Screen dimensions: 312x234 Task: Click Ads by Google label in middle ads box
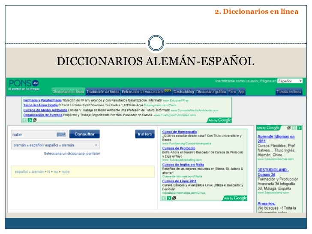pyautogui.click(x=235, y=198)
